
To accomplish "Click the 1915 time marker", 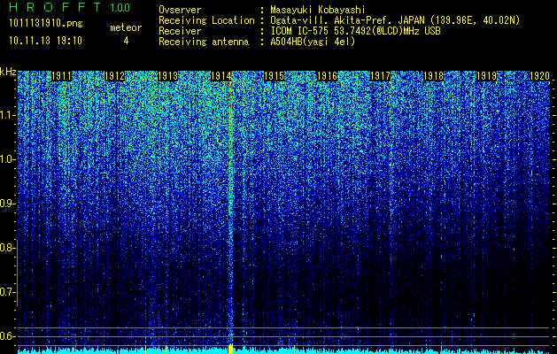I will click(275, 76).
